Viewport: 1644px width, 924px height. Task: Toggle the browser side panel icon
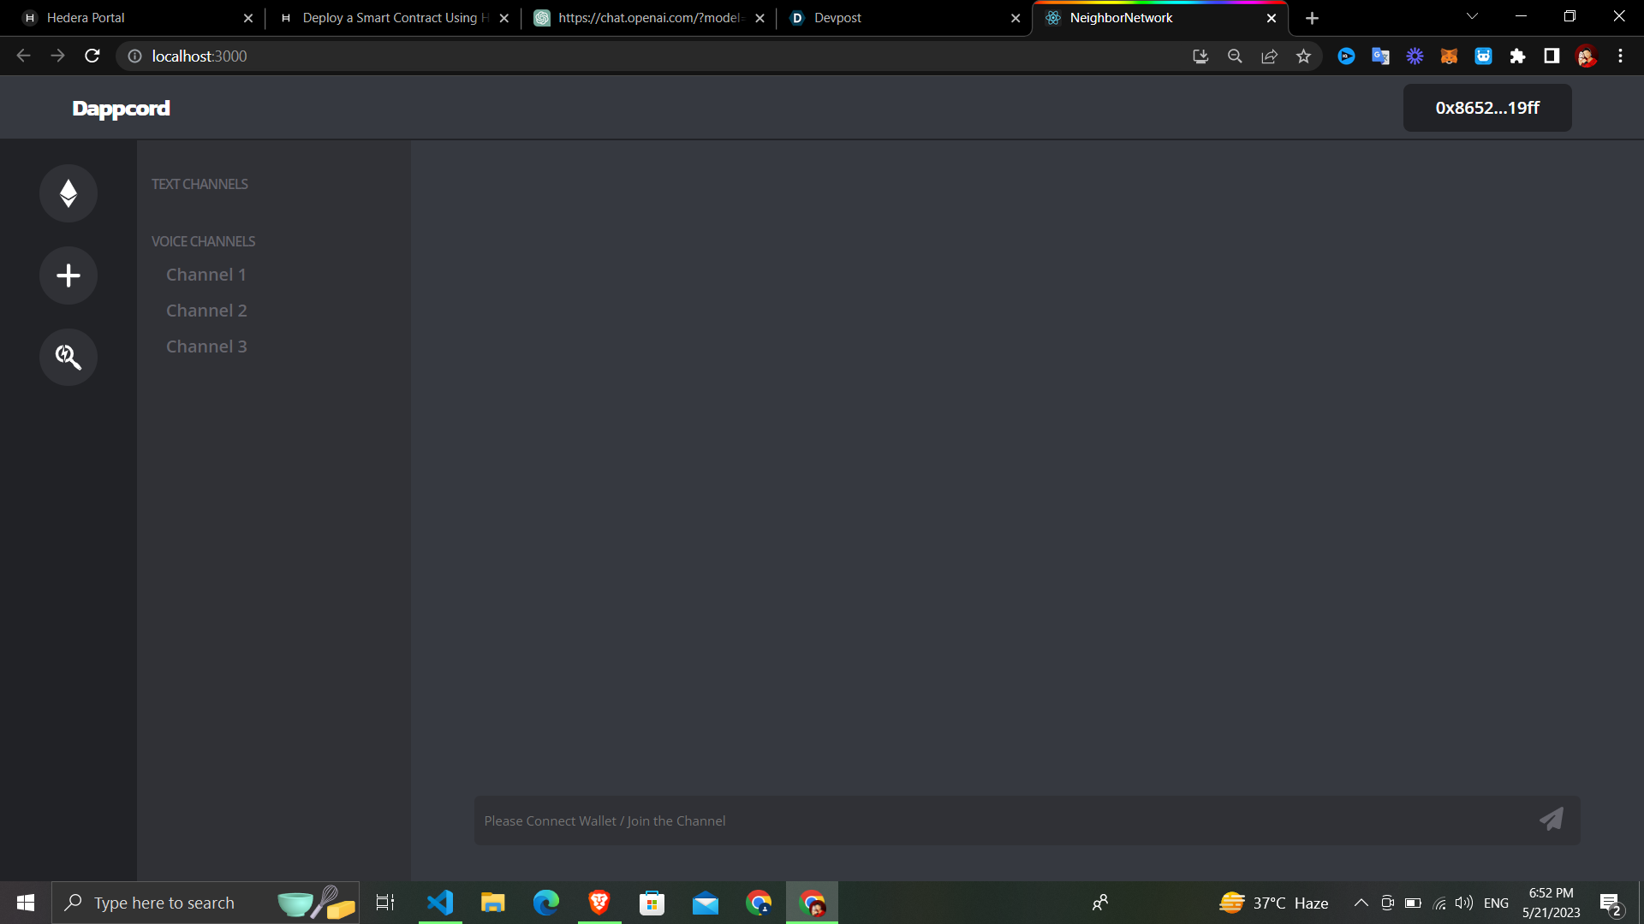pos(1552,56)
